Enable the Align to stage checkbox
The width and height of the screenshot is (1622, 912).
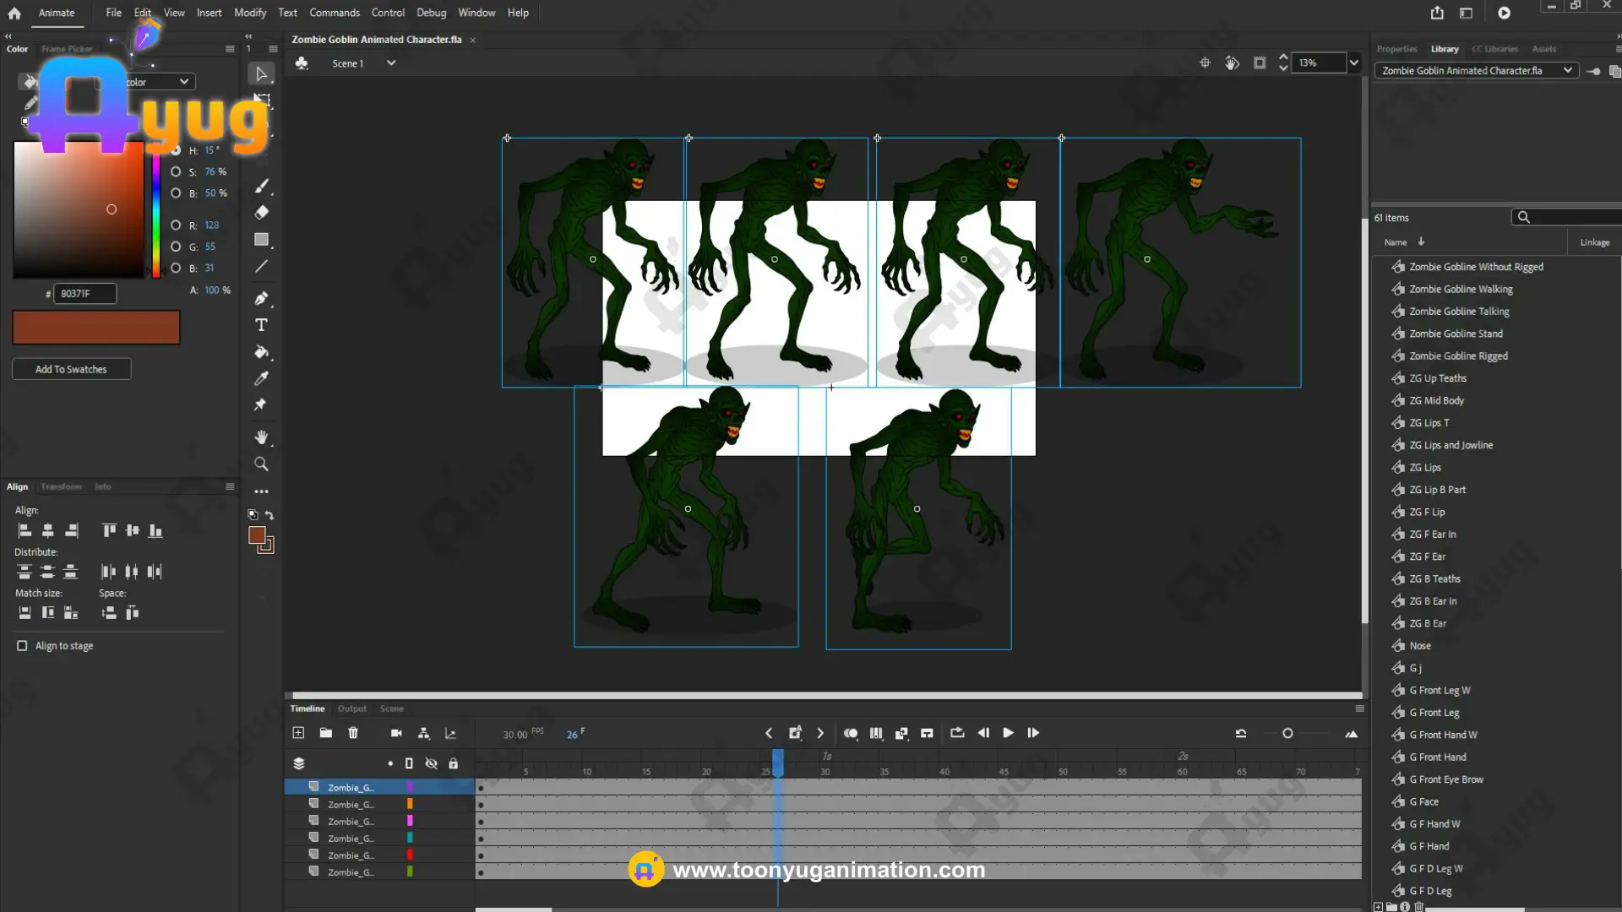pyautogui.click(x=22, y=646)
